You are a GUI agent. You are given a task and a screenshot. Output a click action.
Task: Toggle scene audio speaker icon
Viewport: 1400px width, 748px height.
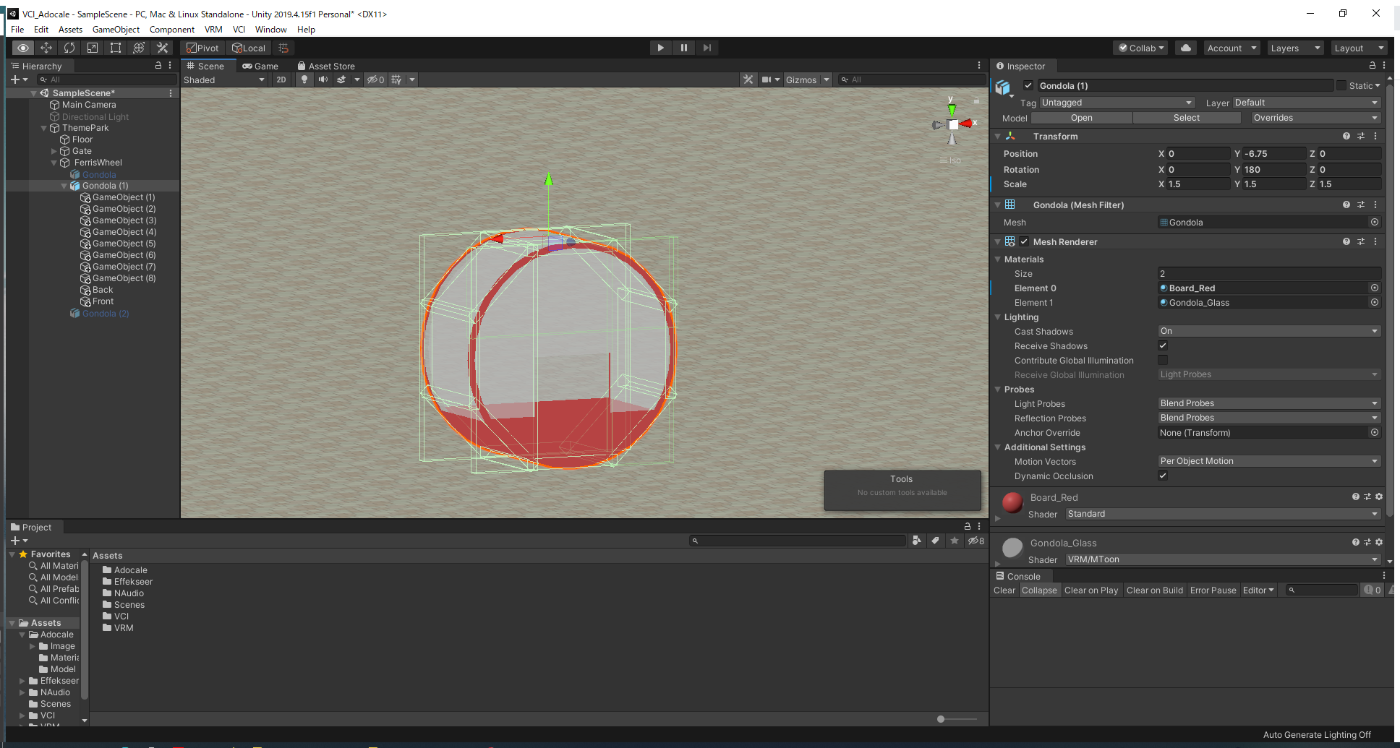323,79
